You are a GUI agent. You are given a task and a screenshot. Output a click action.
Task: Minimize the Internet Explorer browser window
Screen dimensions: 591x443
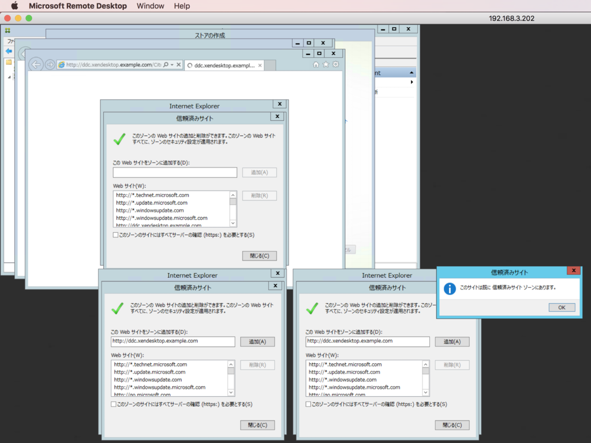pos(308,54)
